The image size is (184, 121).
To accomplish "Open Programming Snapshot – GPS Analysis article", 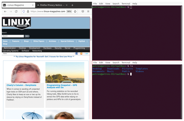I will click(62, 86).
